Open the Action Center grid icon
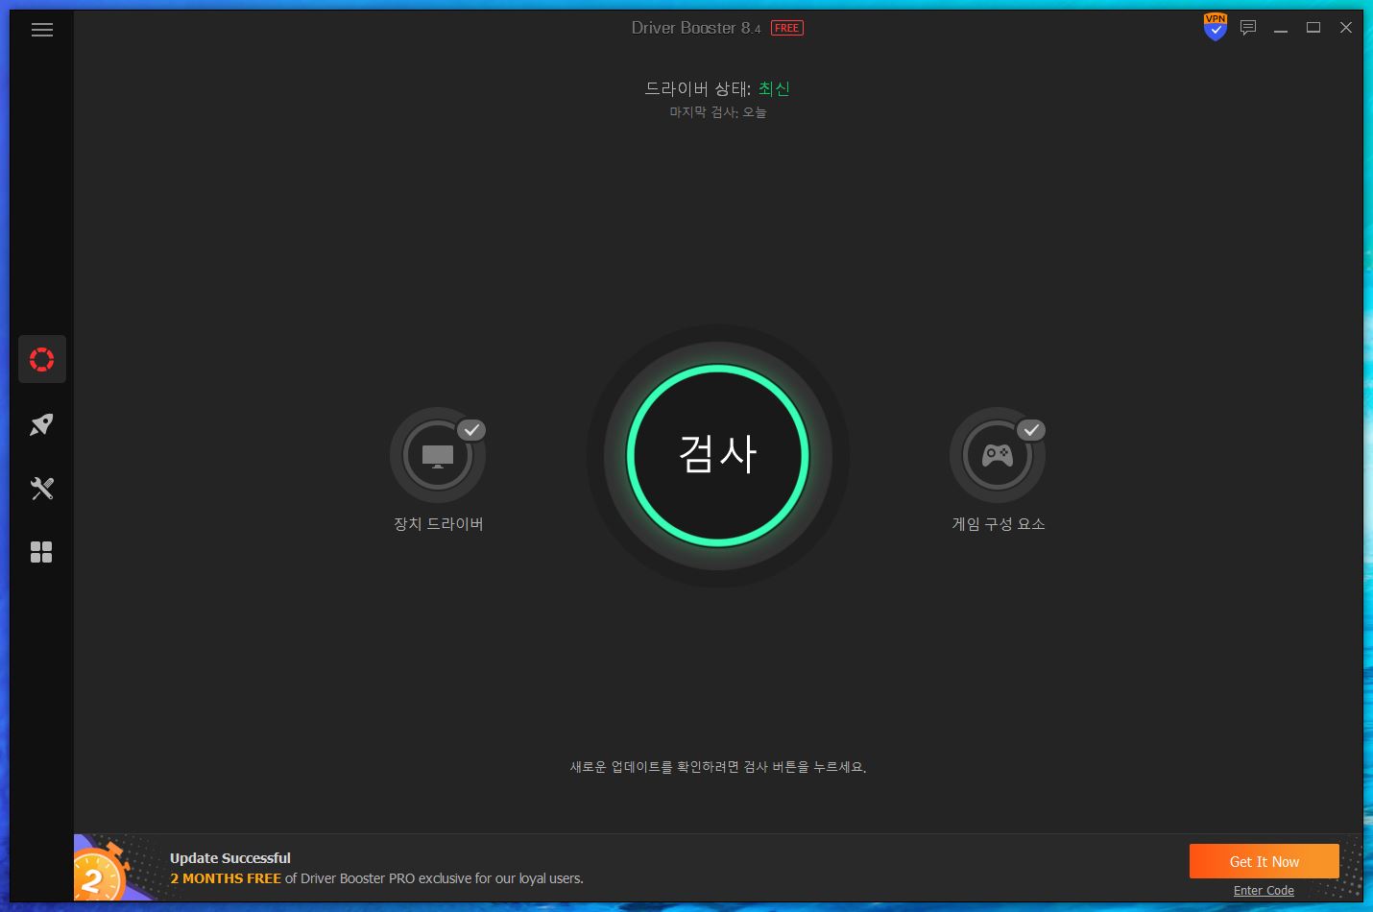 41,552
